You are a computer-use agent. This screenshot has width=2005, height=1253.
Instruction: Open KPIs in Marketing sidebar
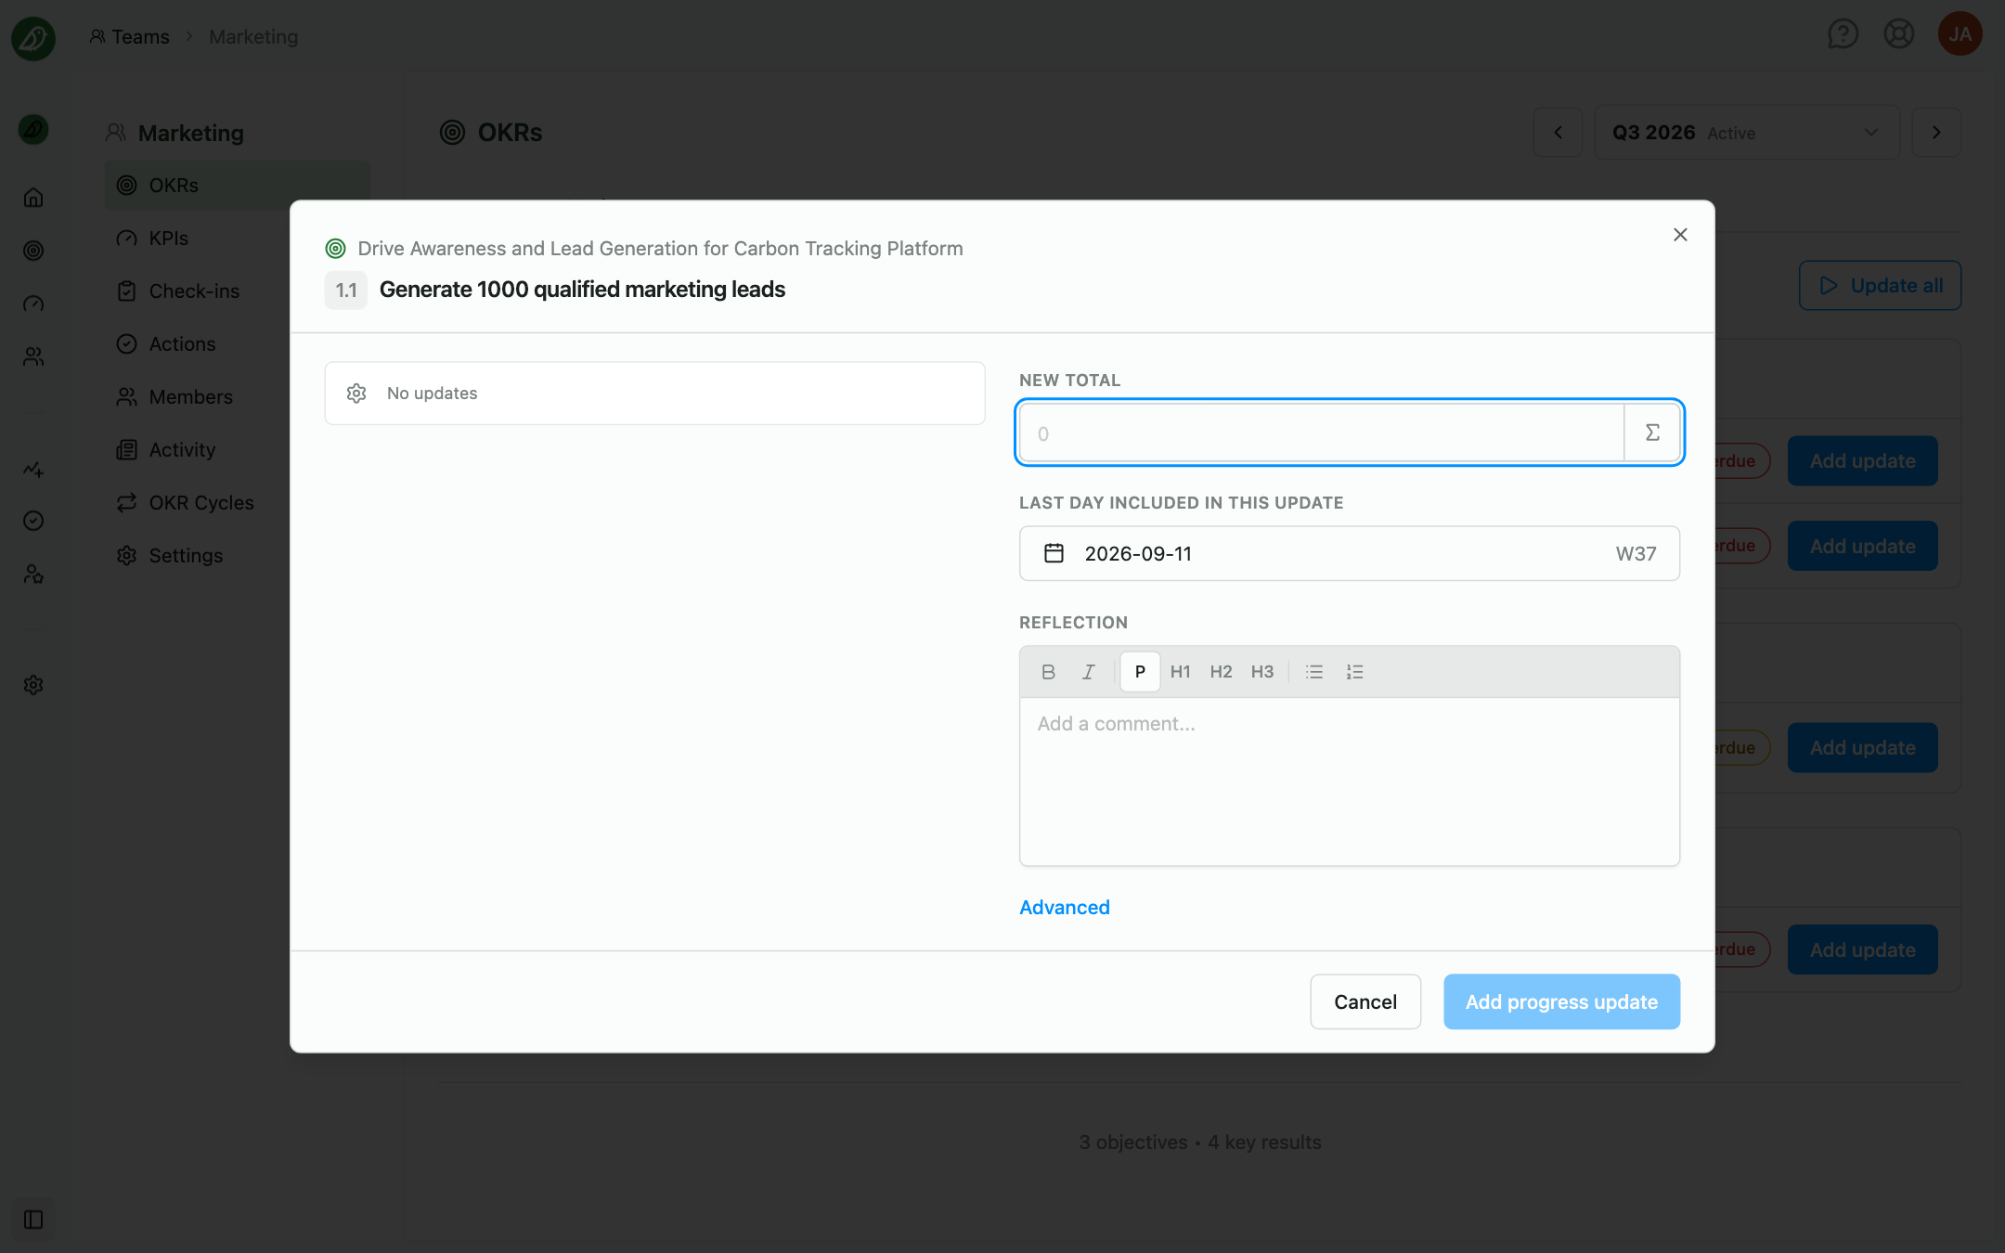click(238, 238)
